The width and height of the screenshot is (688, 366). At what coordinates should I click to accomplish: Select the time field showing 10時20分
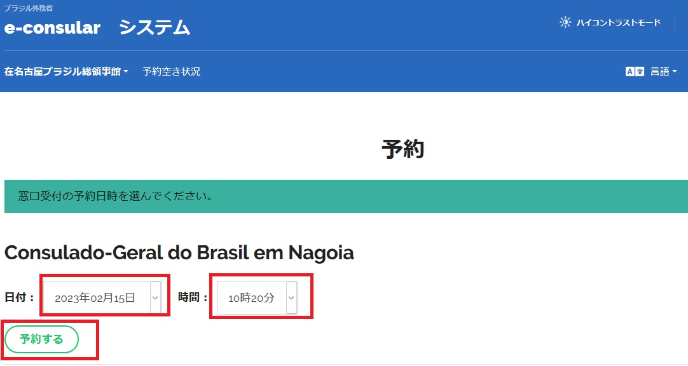point(251,297)
